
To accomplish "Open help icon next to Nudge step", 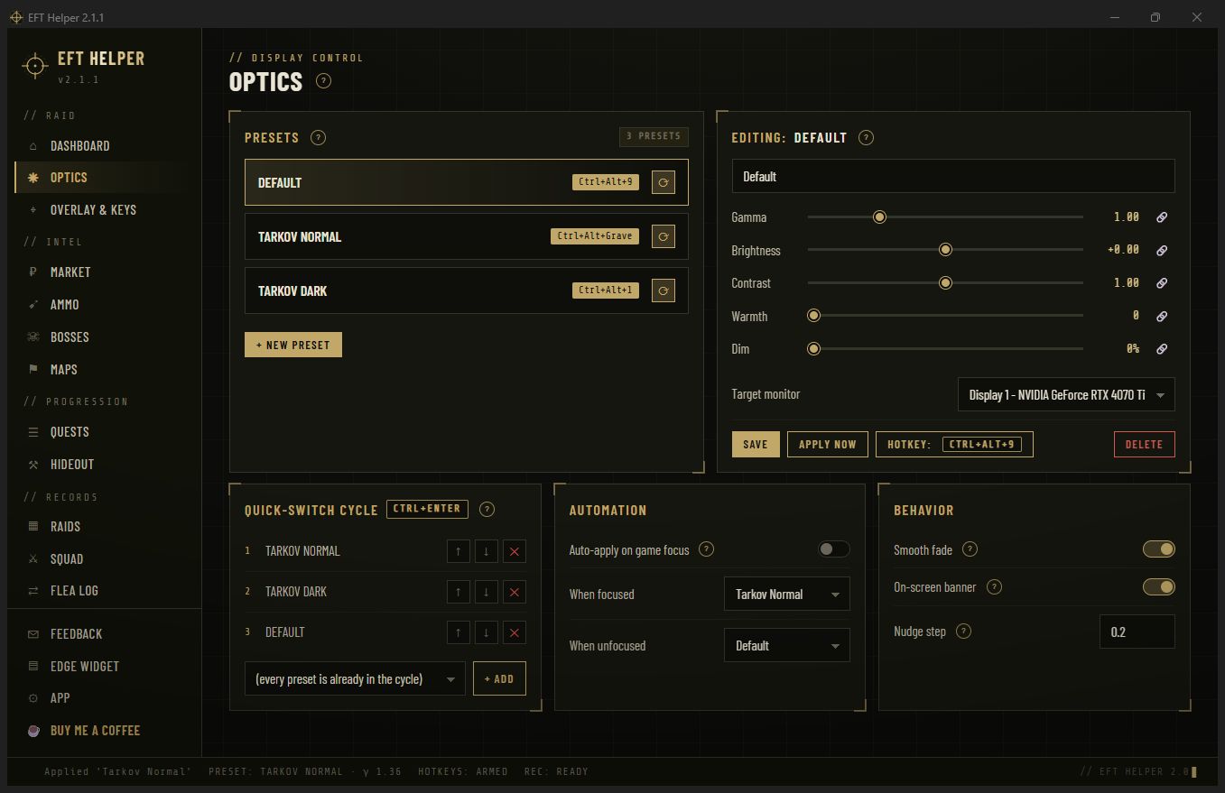I will [964, 632].
